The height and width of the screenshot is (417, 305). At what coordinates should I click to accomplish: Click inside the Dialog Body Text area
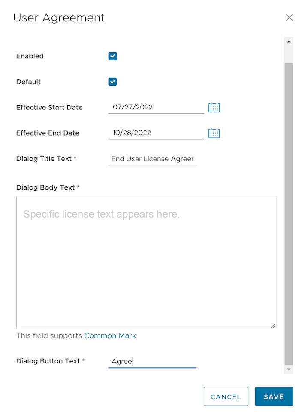point(146,262)
